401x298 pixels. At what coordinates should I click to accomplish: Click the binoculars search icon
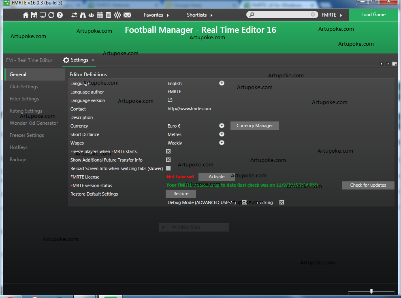[x=83, y=15]
